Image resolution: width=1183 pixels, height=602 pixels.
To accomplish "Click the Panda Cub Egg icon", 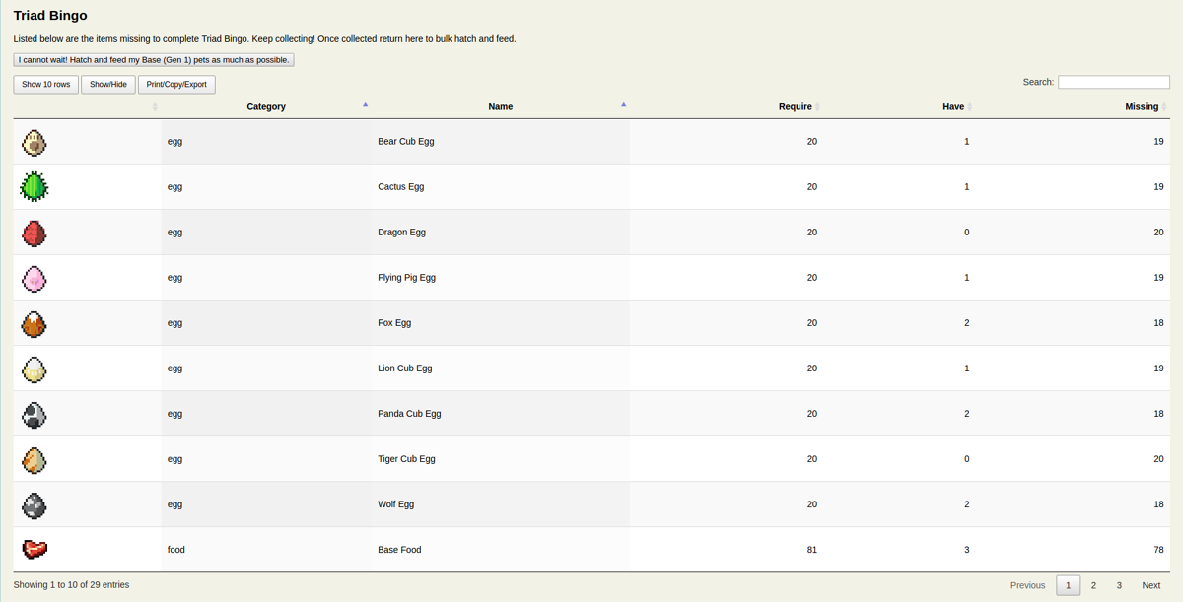I will tap(34, 414).
